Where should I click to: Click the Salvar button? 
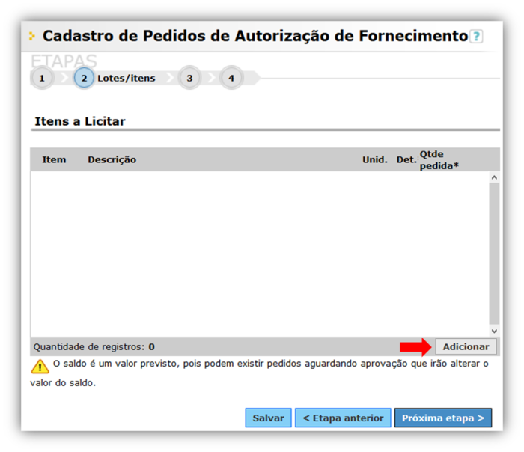click(x=268, y=418)
